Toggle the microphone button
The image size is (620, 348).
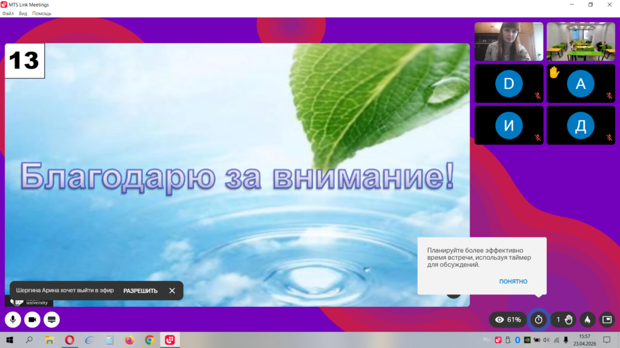(13, 320)
